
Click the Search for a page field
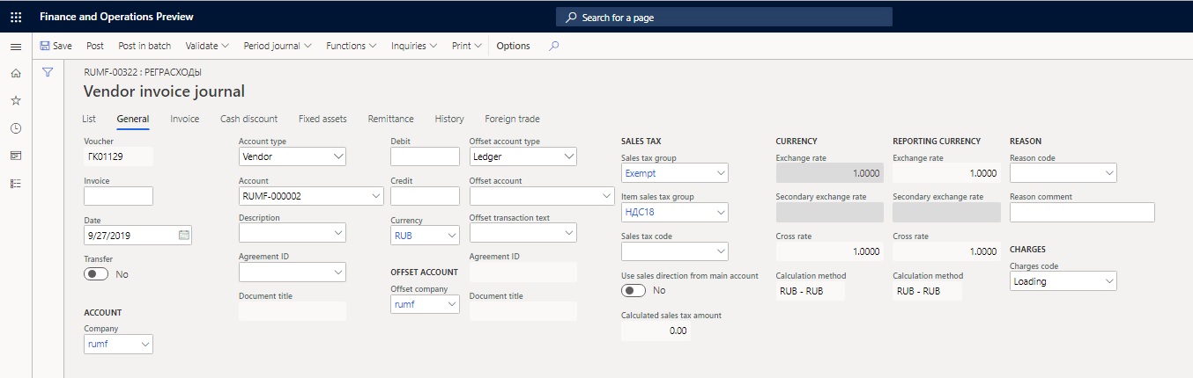point(724,17)
